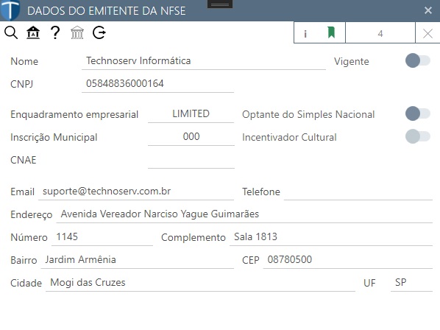Click the record number 4 box

click(380, 33)
